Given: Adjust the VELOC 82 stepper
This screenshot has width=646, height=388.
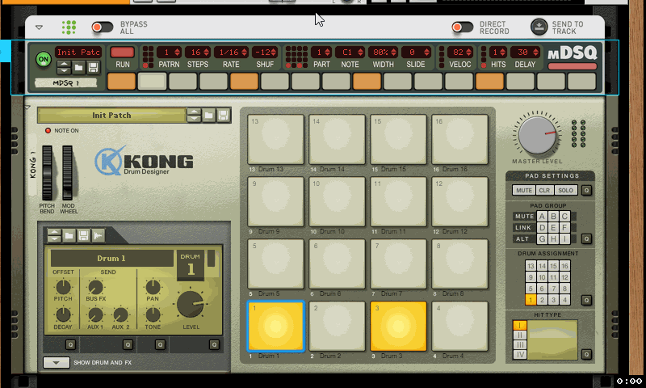Looking at the screenshot, I should point(468,53).
